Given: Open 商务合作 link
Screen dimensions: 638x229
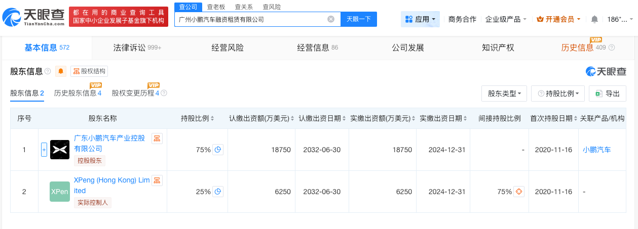Looking at the screenshot, I should click(x=462, y=19).
